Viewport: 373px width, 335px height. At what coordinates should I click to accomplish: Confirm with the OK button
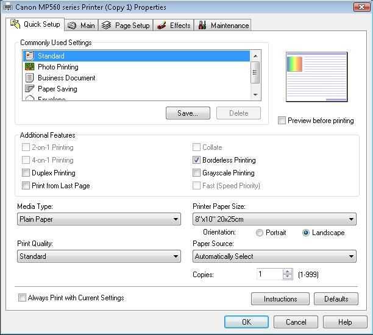[246, 322]
